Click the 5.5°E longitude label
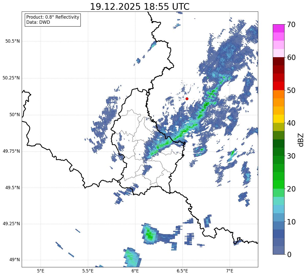The width and height of the screenshot is (307, 276). click(x=88, y=271)
